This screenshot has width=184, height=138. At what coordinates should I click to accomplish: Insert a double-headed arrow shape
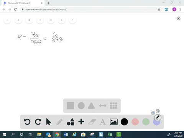coord(103,106)
